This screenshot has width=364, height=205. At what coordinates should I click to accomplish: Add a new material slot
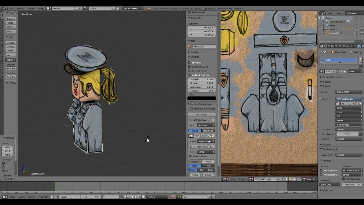pyautogui.click(x=361, y=59)
